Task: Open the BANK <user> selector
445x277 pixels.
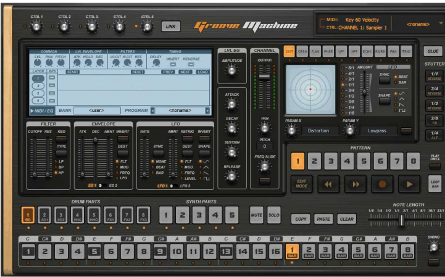Action: [97, 110]
